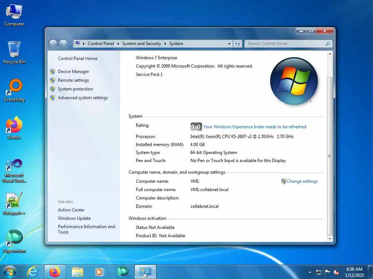
Task: Open the network tray icon
Action: (x=318, y=272)
